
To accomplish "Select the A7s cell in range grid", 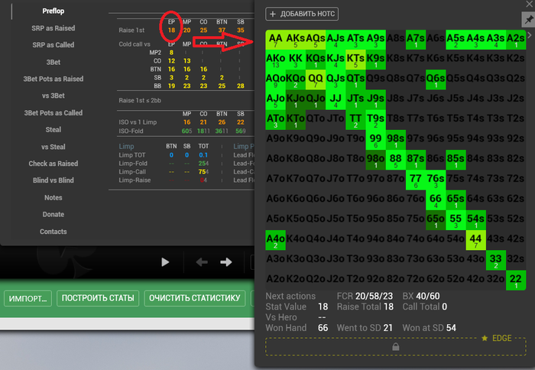I will tap(416, 40).
